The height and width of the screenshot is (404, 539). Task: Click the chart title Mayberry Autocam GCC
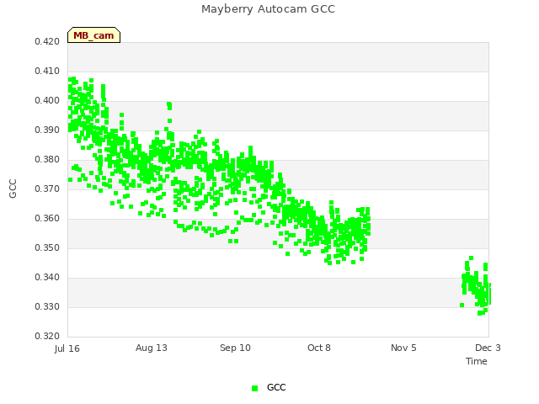[x=268, y=9]
